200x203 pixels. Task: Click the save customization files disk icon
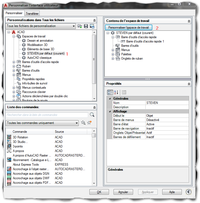click(86, 26)
